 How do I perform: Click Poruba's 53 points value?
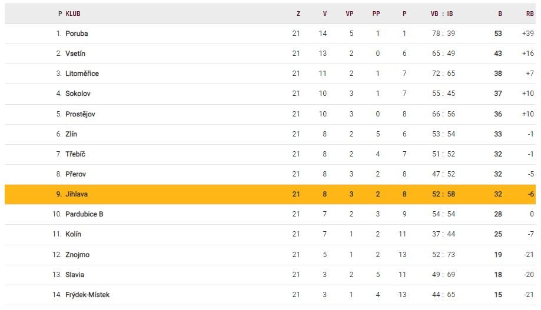coord(498,34)
